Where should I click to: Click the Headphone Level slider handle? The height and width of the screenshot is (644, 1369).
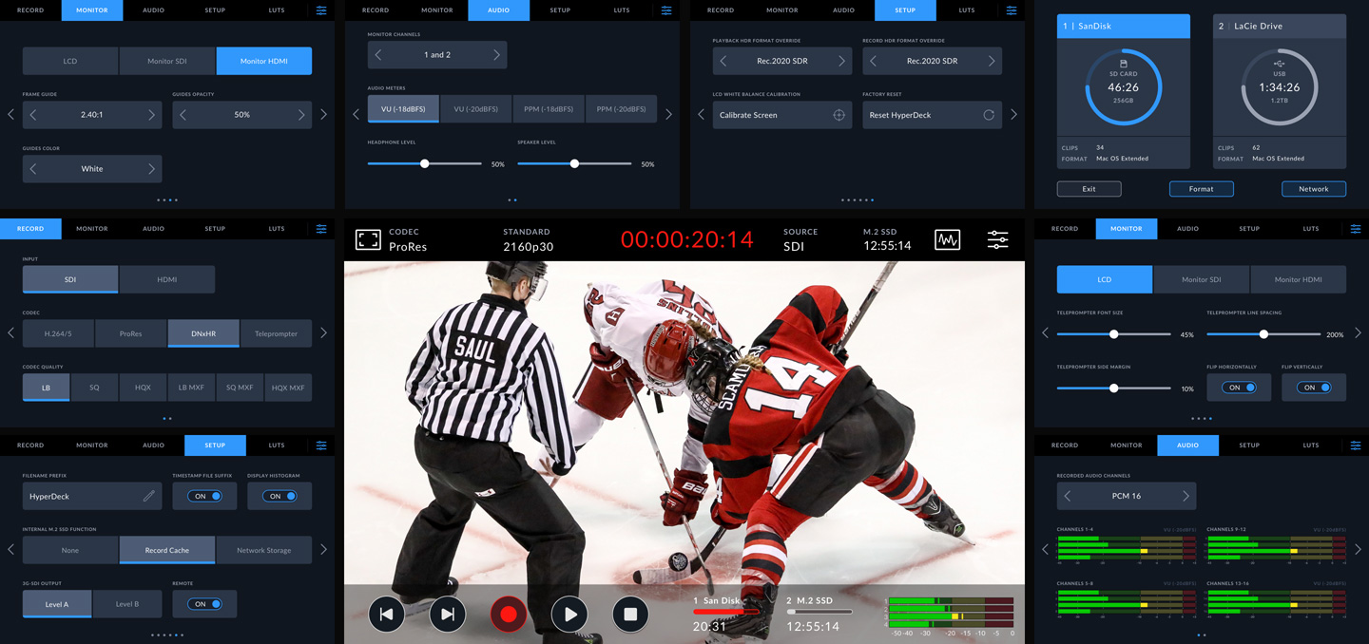(425, 164)
